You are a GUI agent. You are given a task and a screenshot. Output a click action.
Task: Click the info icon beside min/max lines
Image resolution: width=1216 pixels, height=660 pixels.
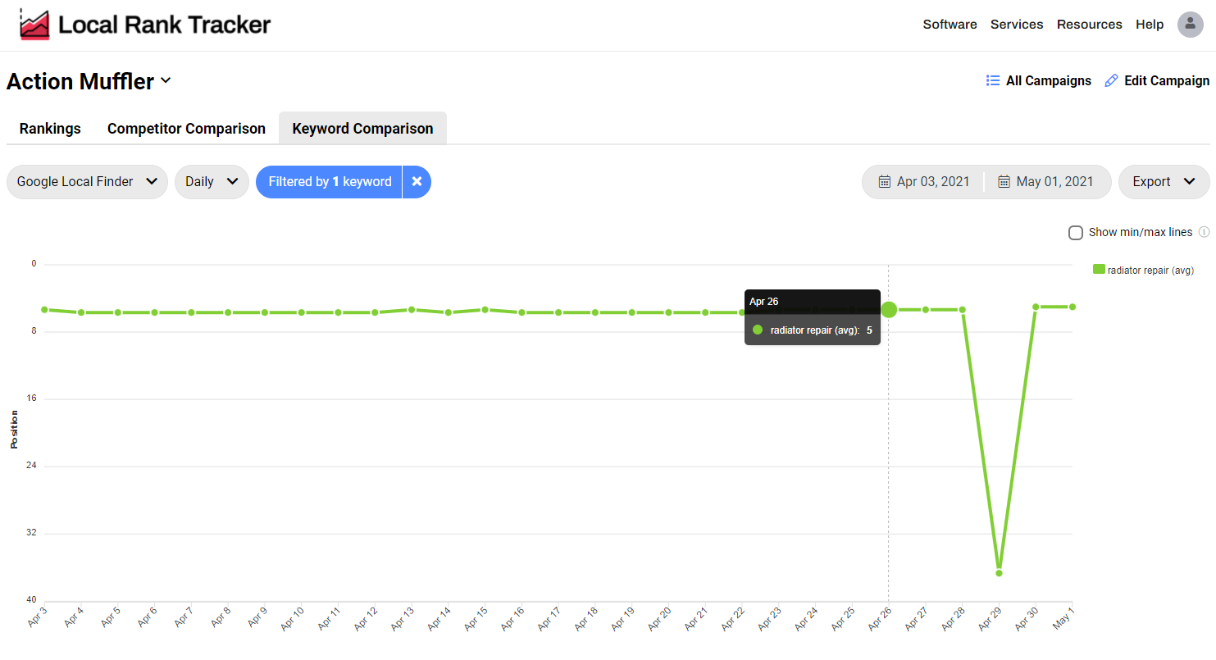(x=1204, y=232)
